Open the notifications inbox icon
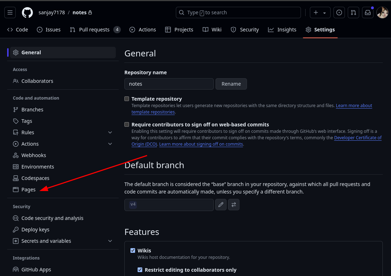Viewport: 391px width, 276px height. 367,12
